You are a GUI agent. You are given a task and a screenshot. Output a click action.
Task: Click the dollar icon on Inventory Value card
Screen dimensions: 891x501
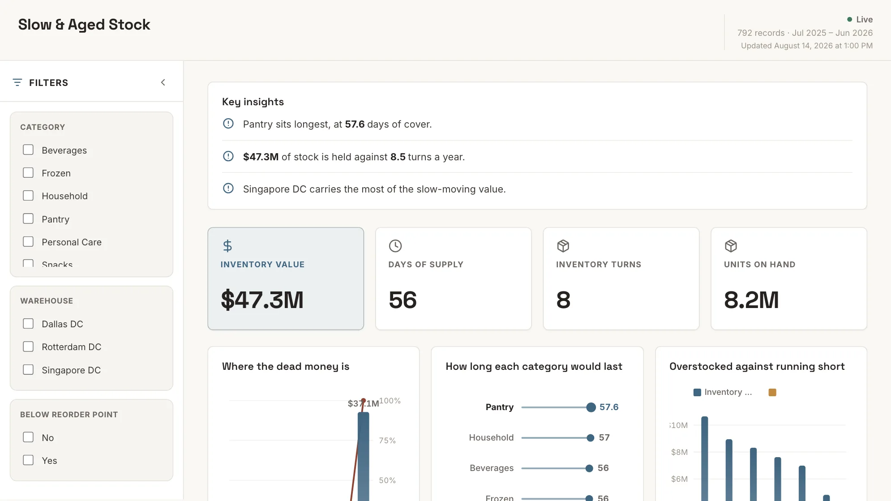(x=227, y=246)
